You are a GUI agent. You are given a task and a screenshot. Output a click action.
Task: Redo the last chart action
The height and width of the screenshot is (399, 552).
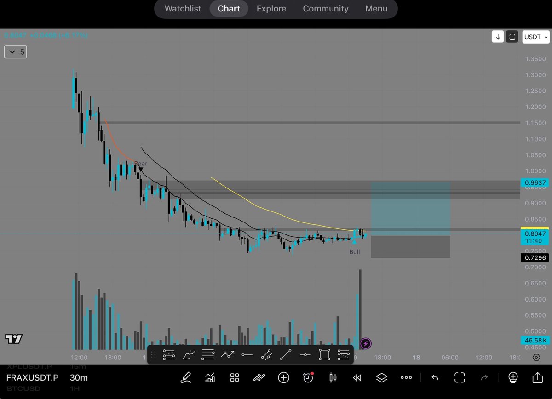click(484, 378)
